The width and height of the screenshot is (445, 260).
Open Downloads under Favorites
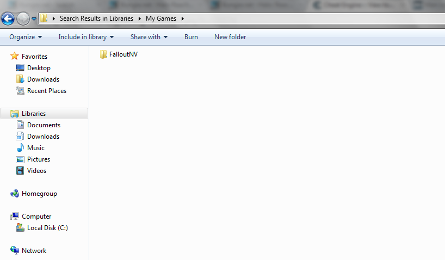(x=43, y=79)
